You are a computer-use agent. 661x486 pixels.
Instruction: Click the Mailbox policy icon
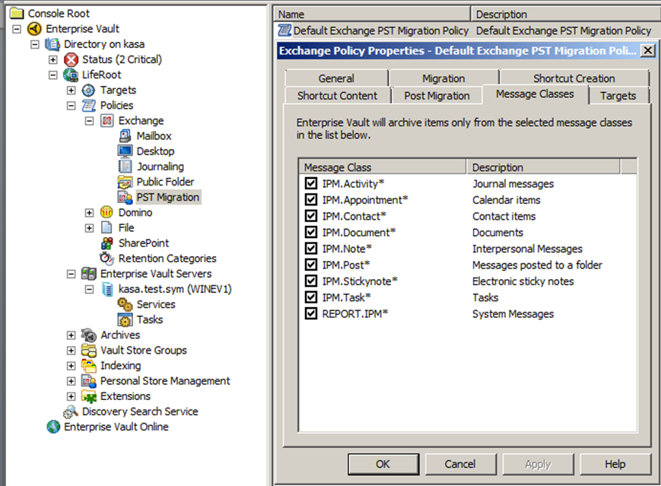[125, 135]
